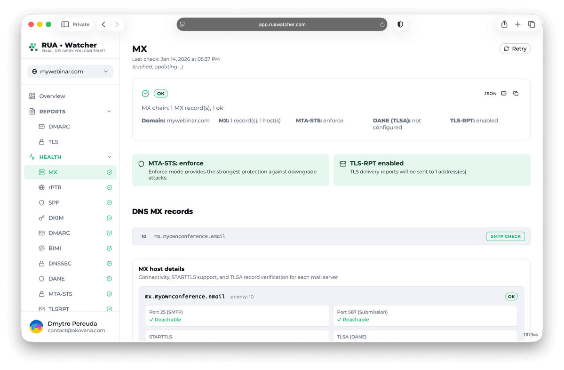Click the OK badge on mx.myownconference.email host

click(511, 297)
